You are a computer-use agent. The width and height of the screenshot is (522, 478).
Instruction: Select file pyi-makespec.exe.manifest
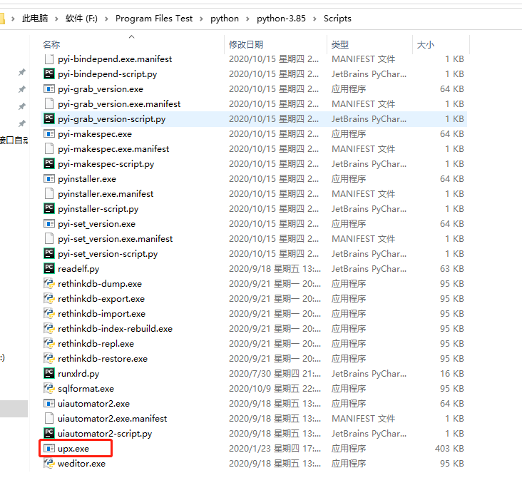coord(113,149)
